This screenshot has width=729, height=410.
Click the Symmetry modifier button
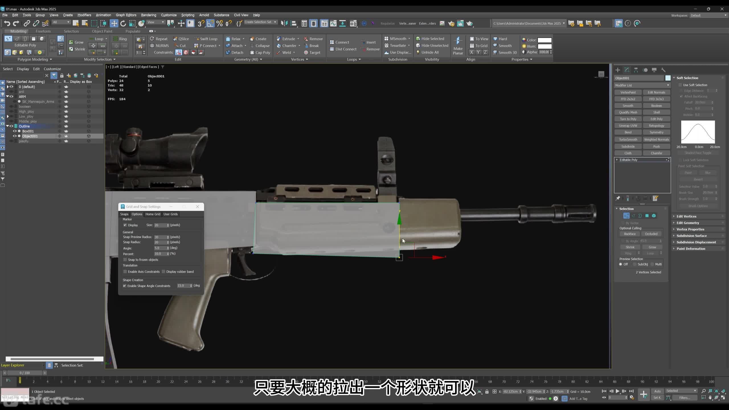tap(656, 132)
